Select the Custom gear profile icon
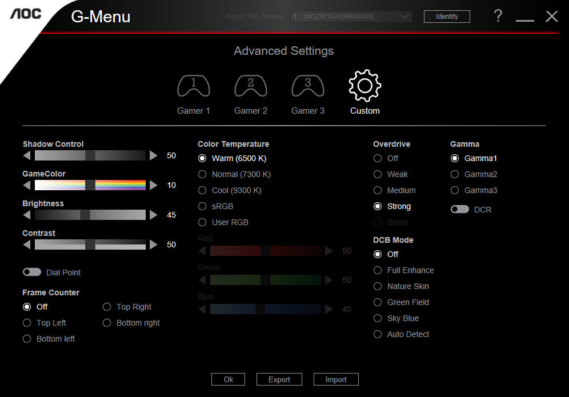The width and height of the screenshot is (569, 397). point(364,86)
